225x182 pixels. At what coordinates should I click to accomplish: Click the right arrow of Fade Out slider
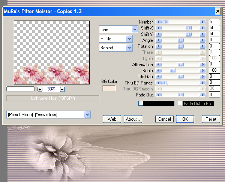coord(202,95)
